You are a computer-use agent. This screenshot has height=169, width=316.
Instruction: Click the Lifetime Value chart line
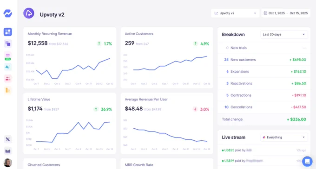point(73,132)
